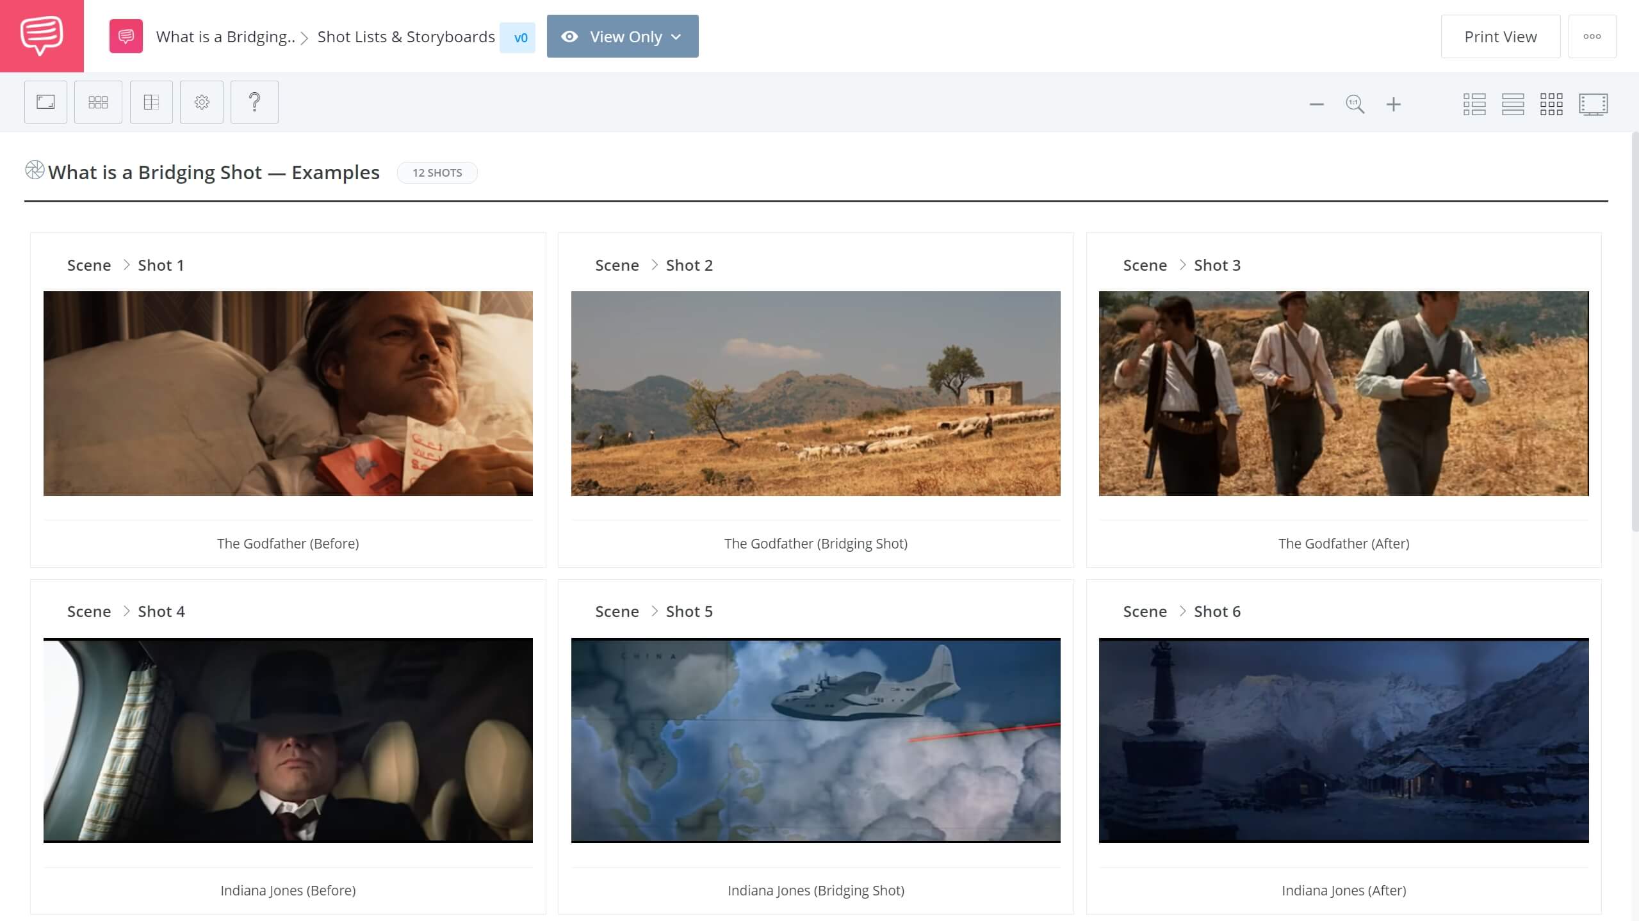
Task: Click the 'Shot 1' label
Action: (x=161, y=265)
